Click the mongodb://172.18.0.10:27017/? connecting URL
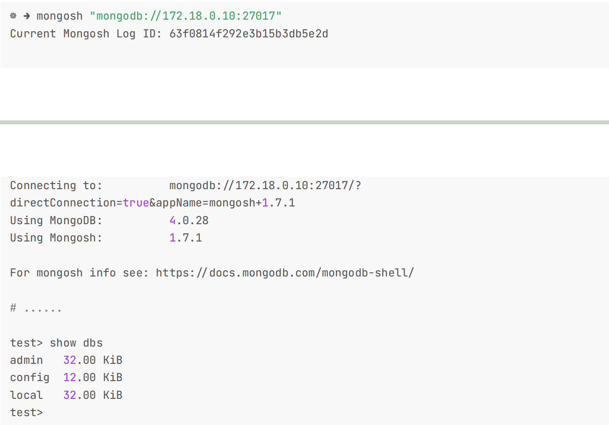Image resolution: width=609 pixels, height=425 pixels. point(265,185)
